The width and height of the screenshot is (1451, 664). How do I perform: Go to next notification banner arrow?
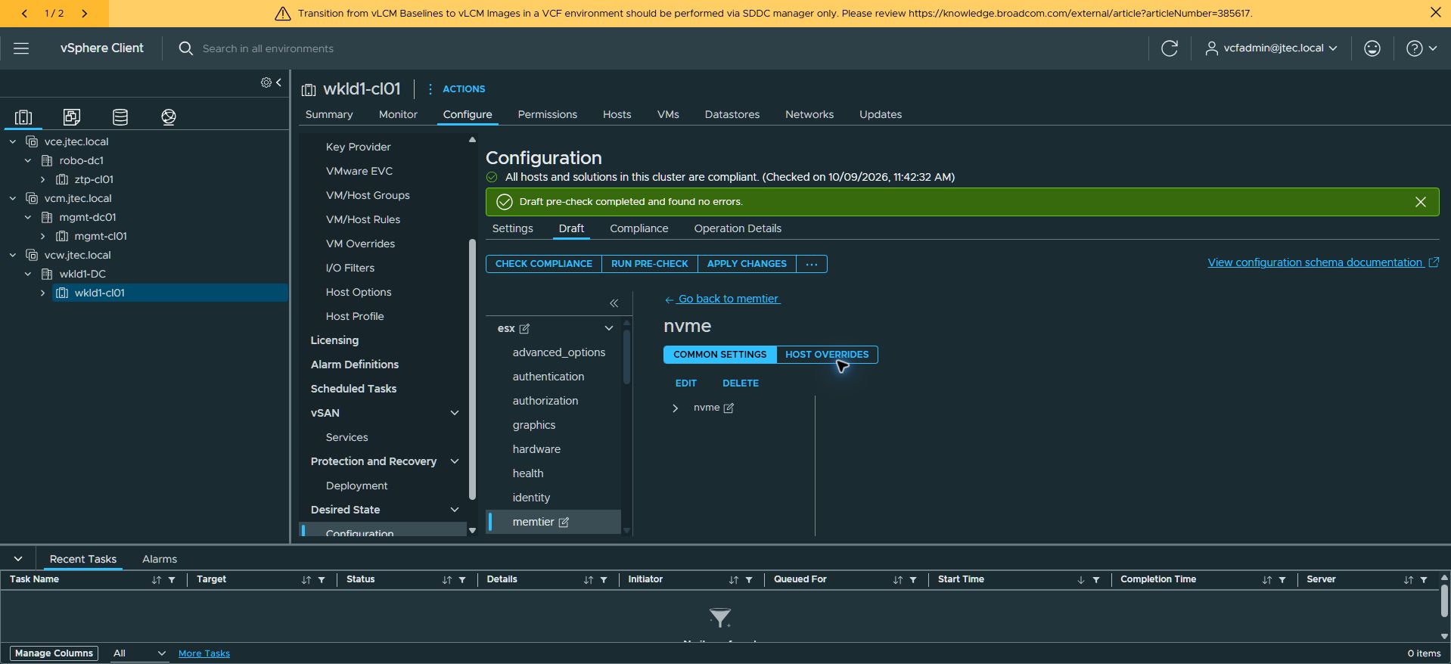[x=85, y=14]
